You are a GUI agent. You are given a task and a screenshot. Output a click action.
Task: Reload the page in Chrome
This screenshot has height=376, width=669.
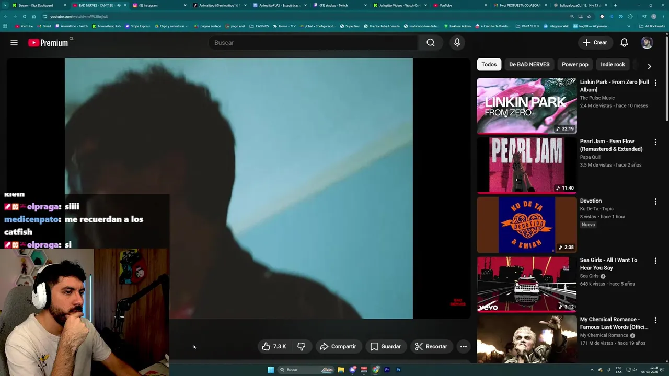point(24,17)
